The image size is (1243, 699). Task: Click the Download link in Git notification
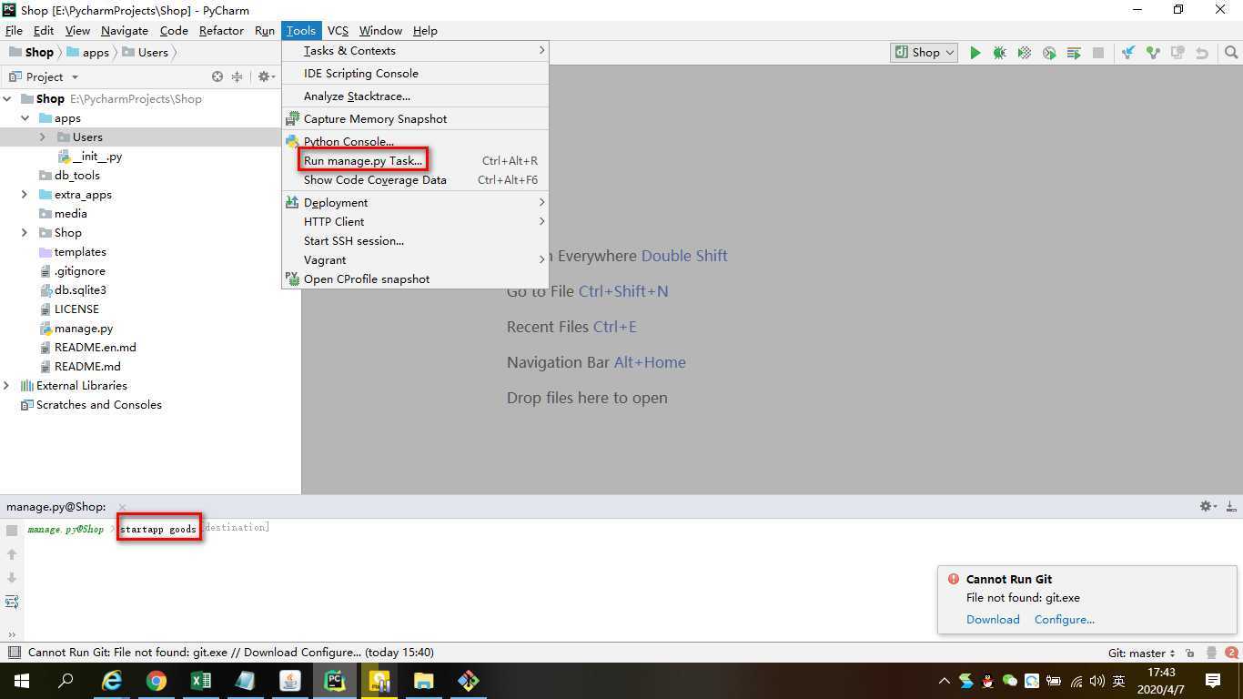tap(993, 620)
